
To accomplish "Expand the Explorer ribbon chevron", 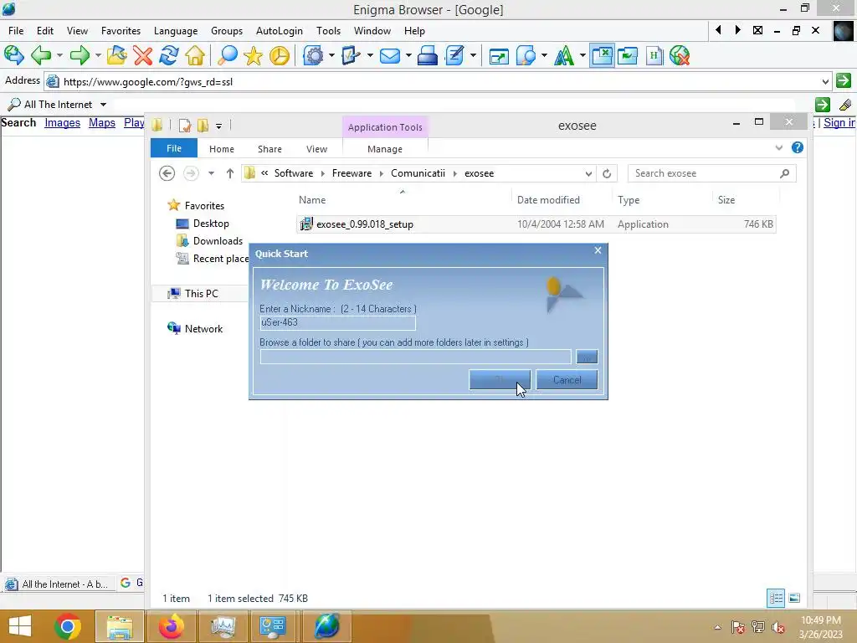I will point(779,147).
